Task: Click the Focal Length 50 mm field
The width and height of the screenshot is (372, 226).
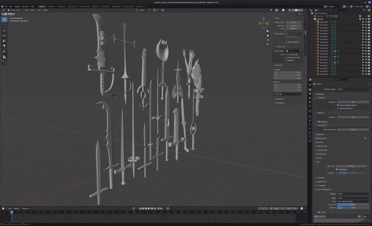Action: (294, 22)
